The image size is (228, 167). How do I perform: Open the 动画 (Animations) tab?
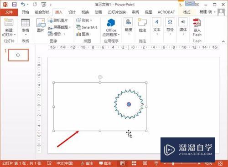(98, 12)
